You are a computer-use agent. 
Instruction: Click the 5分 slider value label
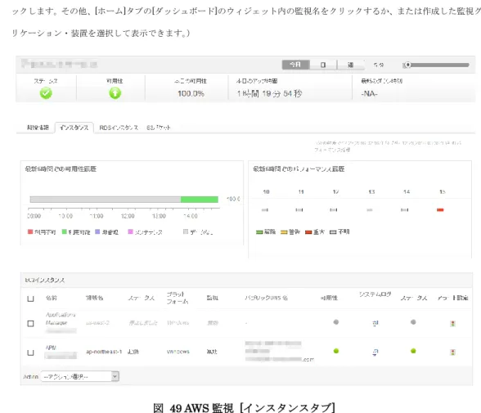(379, 65)
